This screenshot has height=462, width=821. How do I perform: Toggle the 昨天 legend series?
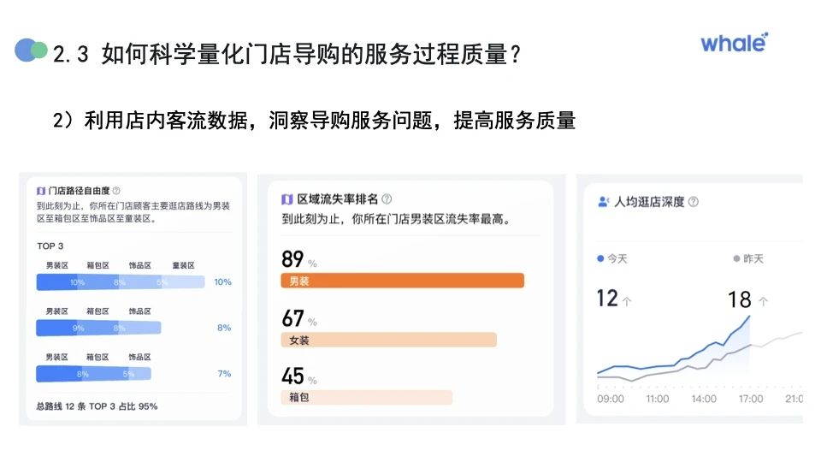(x=747, y=258)
